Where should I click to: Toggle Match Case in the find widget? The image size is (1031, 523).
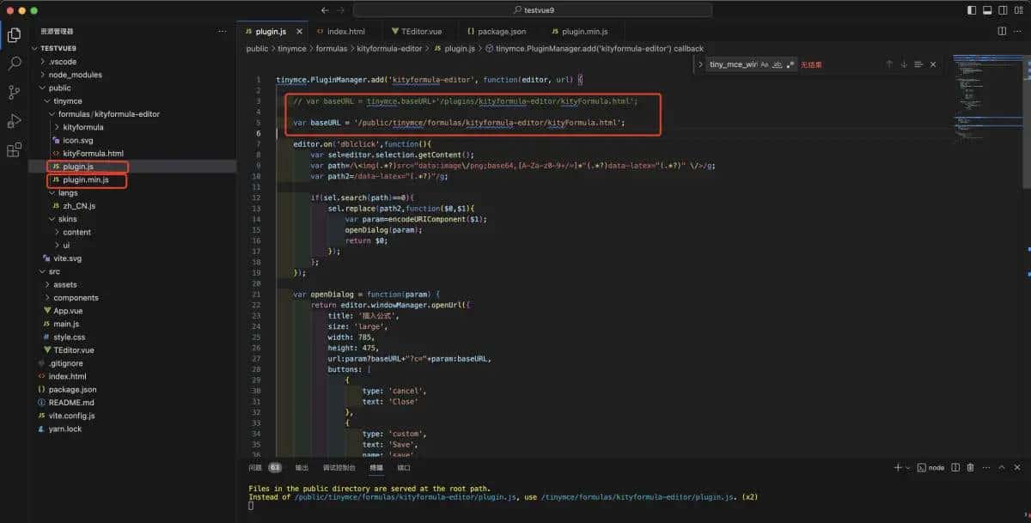[764, 64]
